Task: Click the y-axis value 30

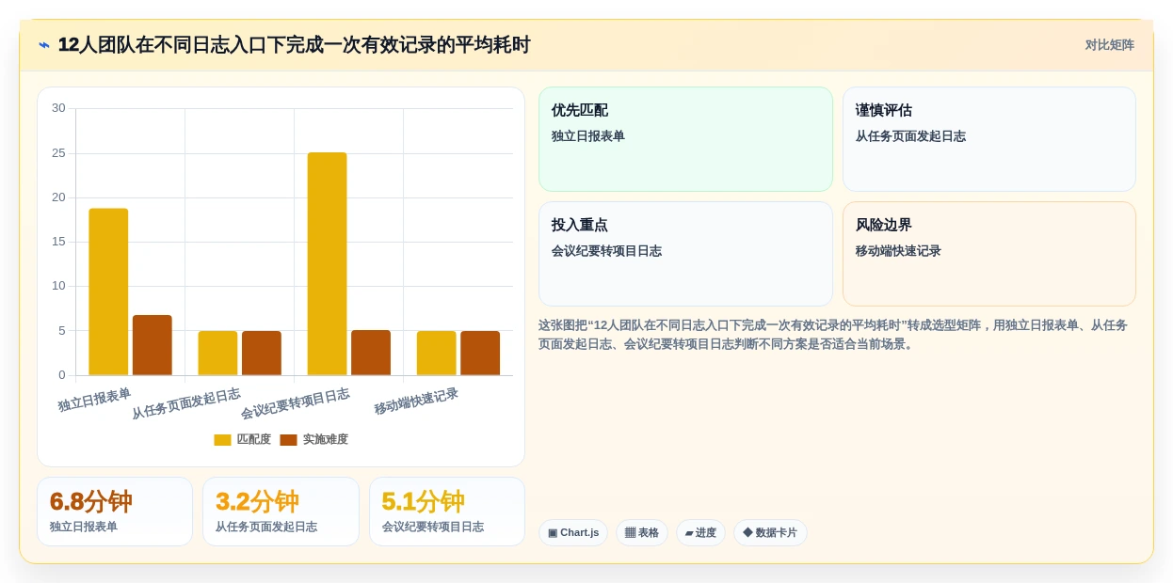Action: 58,108
